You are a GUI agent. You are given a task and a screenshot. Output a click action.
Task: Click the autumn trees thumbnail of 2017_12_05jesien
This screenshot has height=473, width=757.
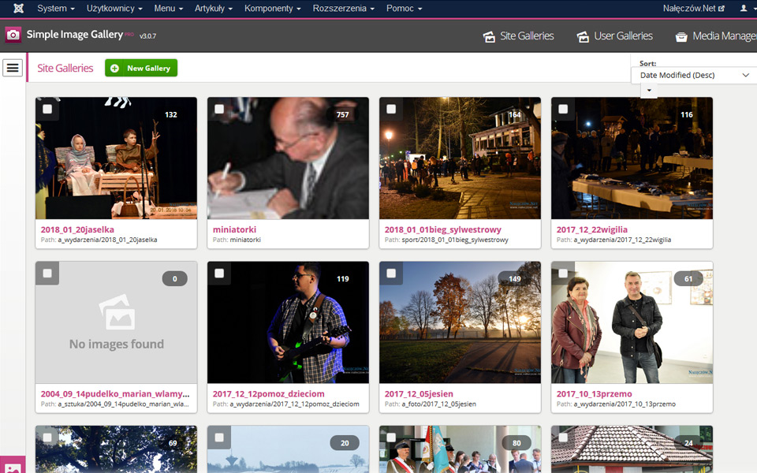pyautogui.click(x=460, y=322)
